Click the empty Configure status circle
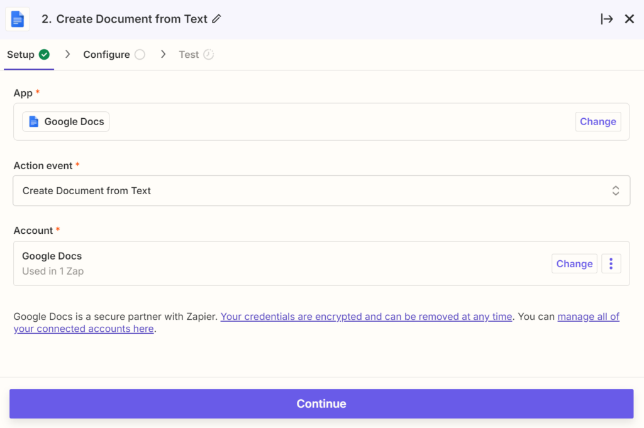Viewport: 644px width, 428px height. [140, 55]
